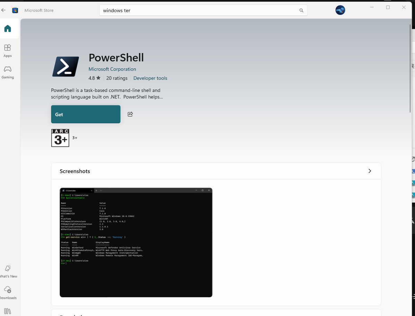Click the vertical scrollbar on the page
Screen dimensions: 415x316
tap(411, 69)
